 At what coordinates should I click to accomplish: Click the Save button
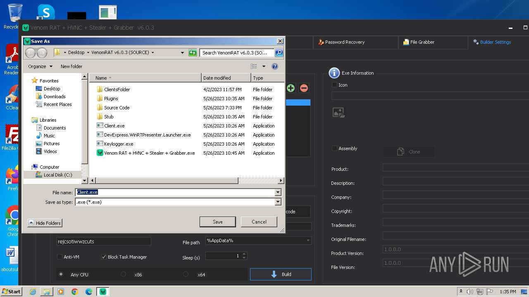coord(218,222)
